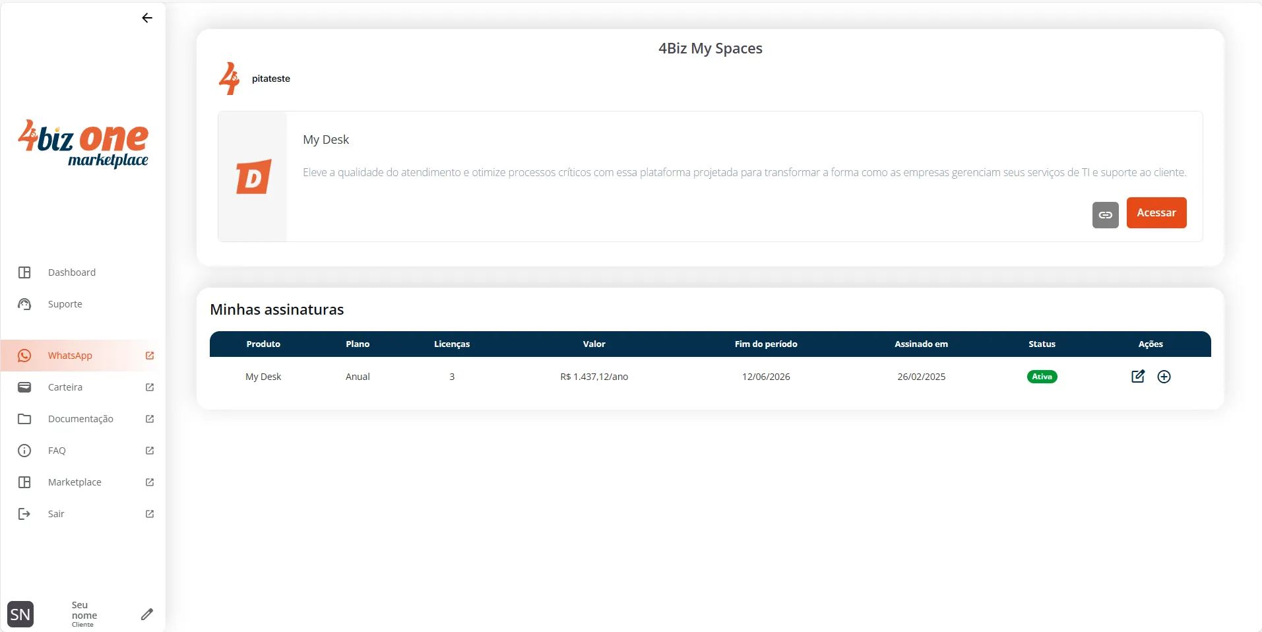The width and height of the screenshot is (1262, 632).
Task: Click the '4Biz My Spaces' heading
Action: click(x=710, y=49)
